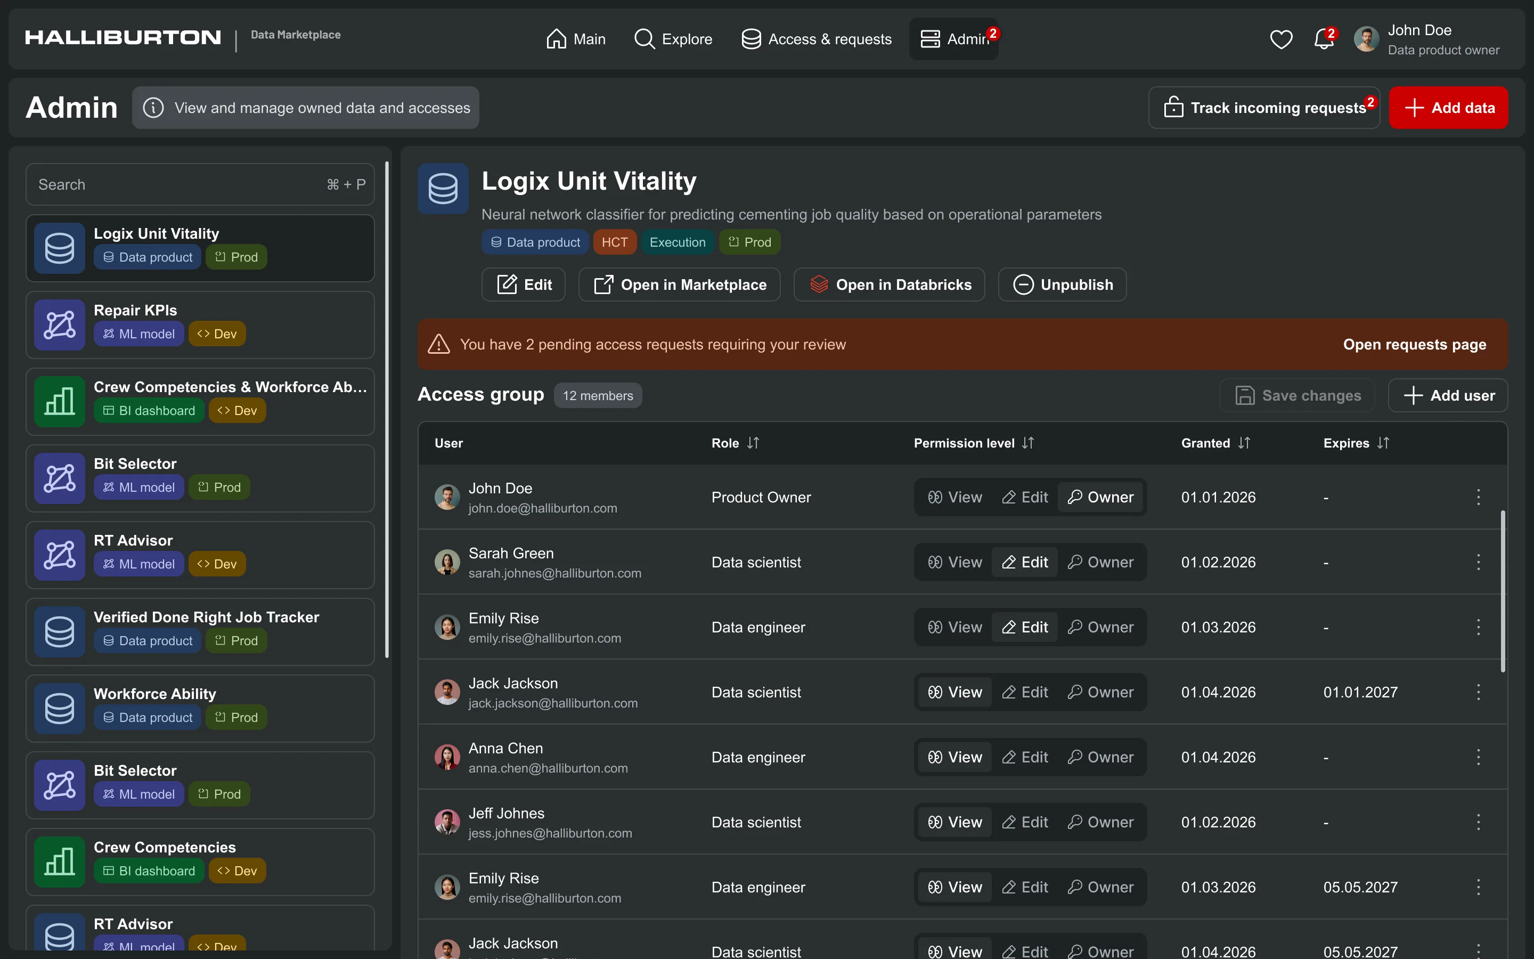Viewport: 1534px width, 959px height.
Task: Click the red Add data button
Action: (x=1448, y=108)
